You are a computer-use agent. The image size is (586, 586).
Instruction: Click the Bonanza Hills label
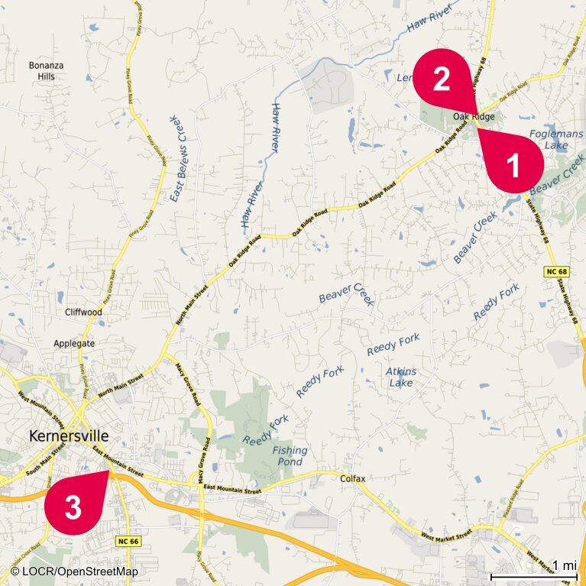(46, 71)
